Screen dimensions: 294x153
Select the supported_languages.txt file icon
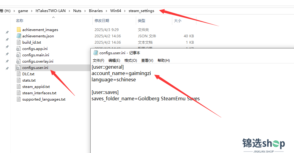pos(19,99)
